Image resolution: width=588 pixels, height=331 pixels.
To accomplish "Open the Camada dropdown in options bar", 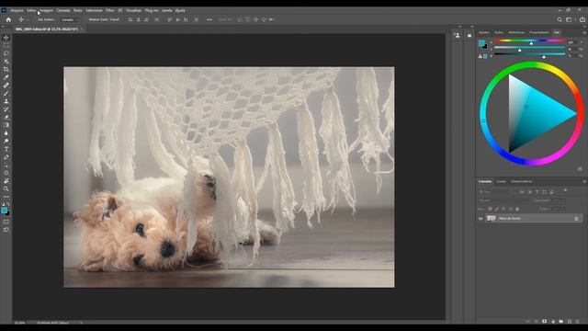I will click(x=70, y=19).
